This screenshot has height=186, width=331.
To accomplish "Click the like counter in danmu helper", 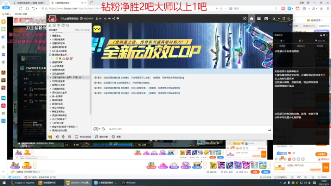I will (283, 41).
